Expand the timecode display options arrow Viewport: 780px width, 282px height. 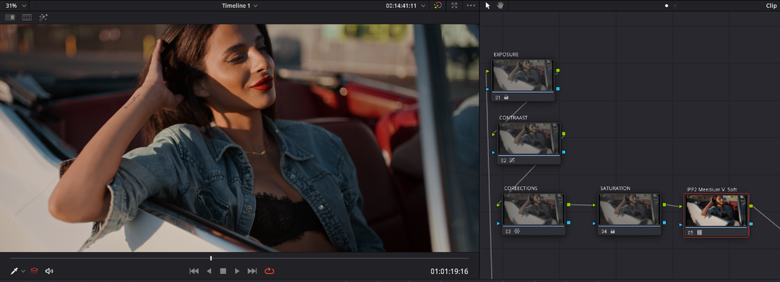[423, 5]
